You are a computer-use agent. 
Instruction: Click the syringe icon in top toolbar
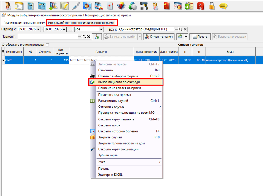pos(76,6)
